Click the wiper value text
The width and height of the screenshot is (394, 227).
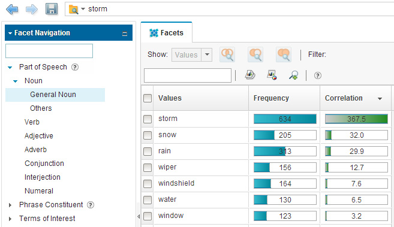click(x=167, y=167)
